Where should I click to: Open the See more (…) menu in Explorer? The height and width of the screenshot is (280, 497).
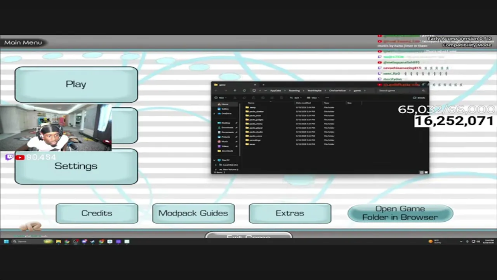click(327, 98)
